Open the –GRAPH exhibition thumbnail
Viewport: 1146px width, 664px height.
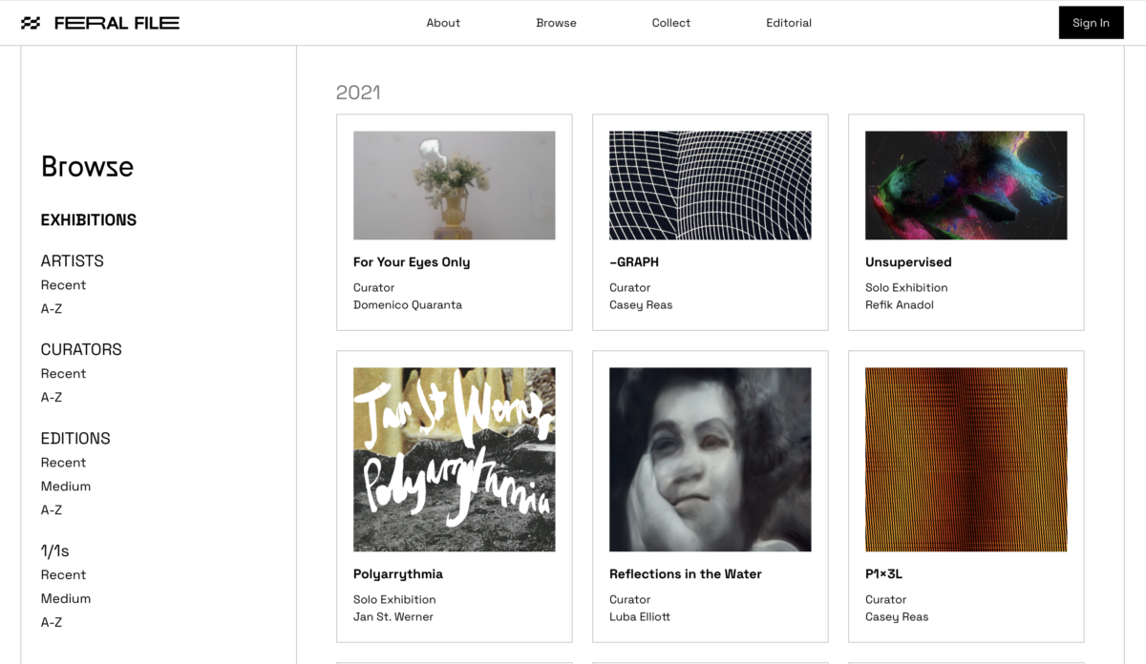[x=711, y=185]
